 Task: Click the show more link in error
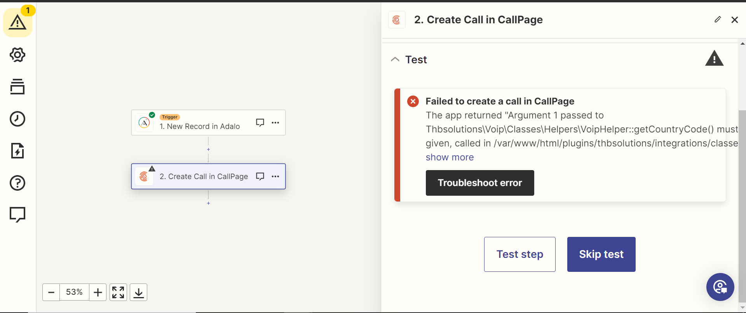point(450,157)
